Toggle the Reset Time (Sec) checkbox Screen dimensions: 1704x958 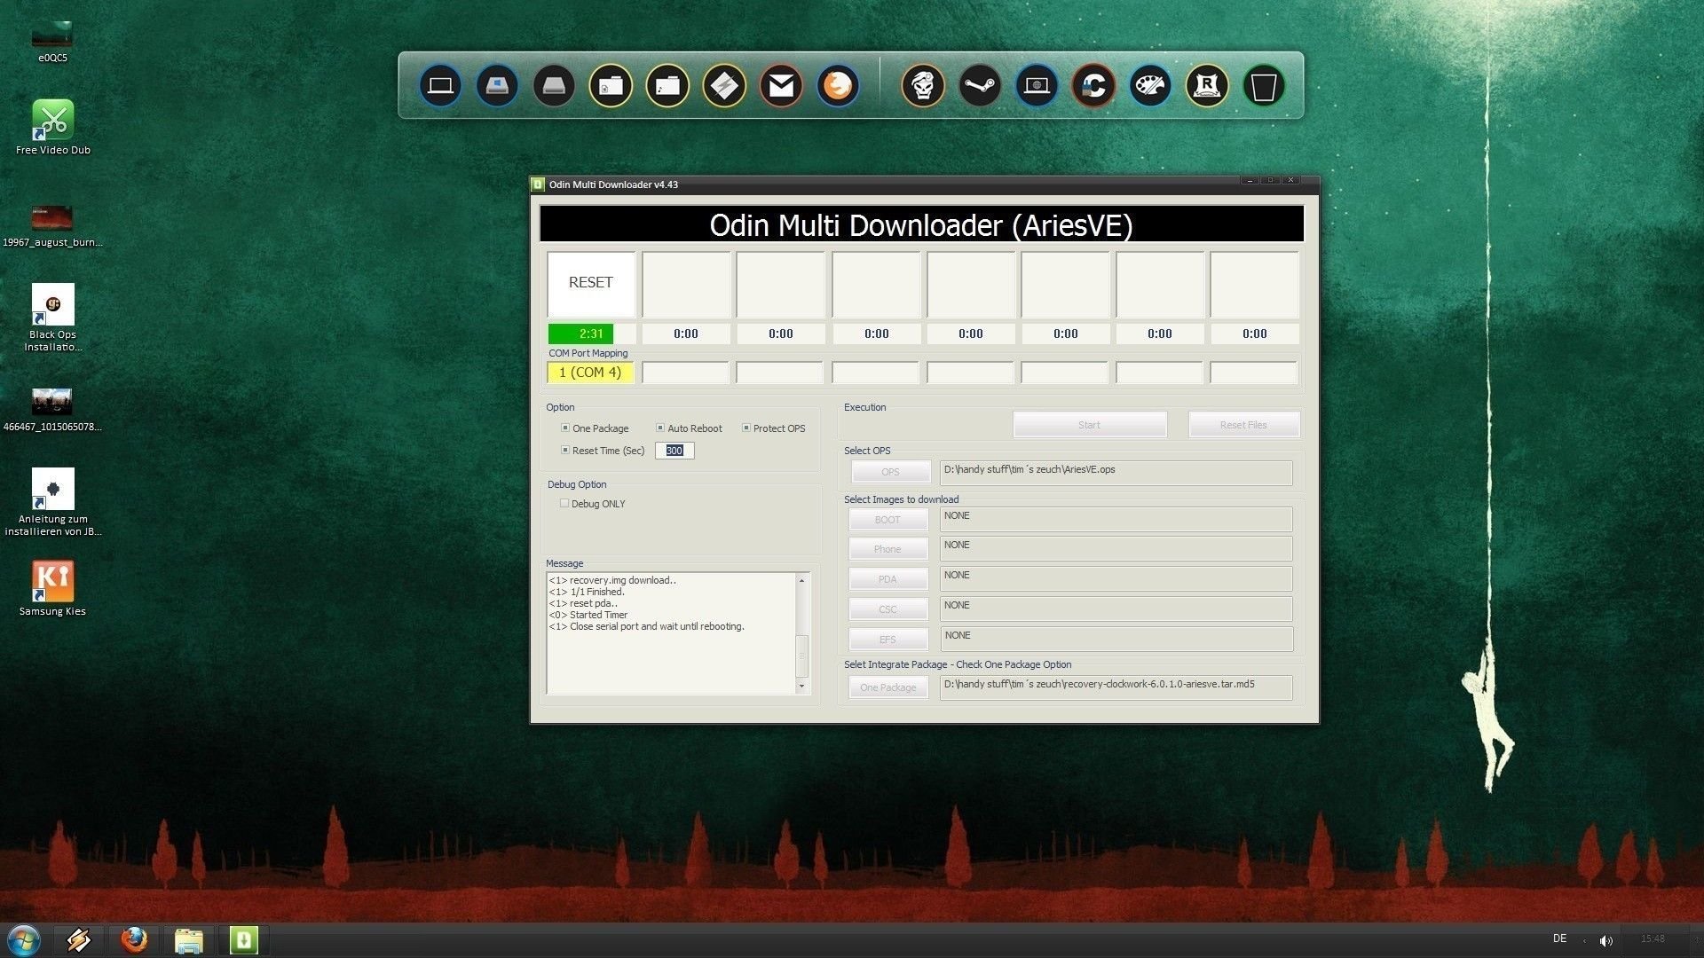(564, 450)
